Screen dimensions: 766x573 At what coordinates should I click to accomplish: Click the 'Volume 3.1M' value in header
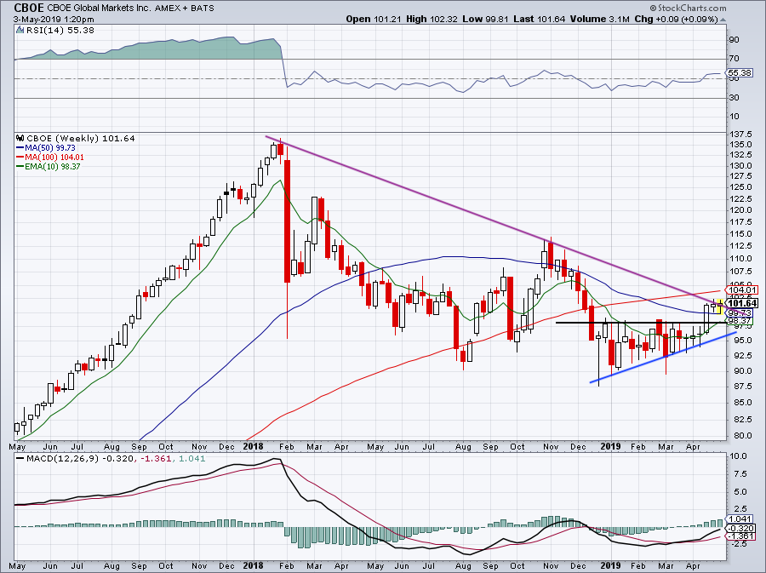[599, 19]
